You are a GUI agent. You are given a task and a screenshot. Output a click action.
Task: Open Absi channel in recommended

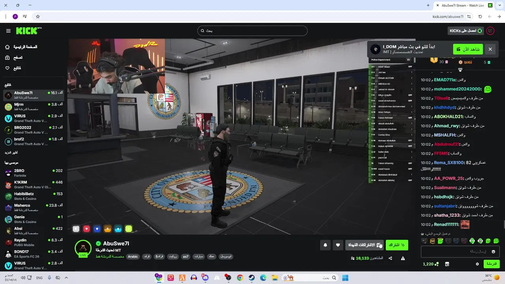34,231
